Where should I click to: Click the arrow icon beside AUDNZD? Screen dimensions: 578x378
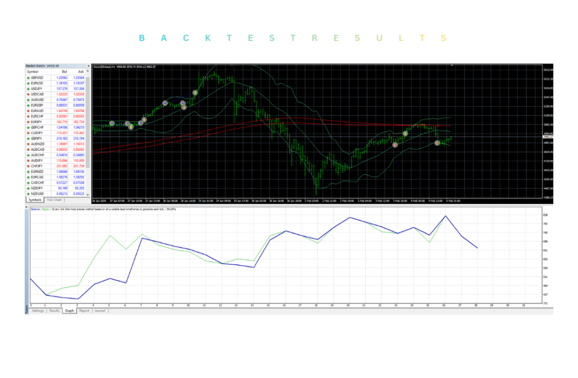pyautogui.click(x=29, y=144)
